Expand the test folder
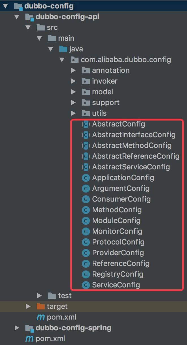187x345 pixels. click(x=40, y=296)
